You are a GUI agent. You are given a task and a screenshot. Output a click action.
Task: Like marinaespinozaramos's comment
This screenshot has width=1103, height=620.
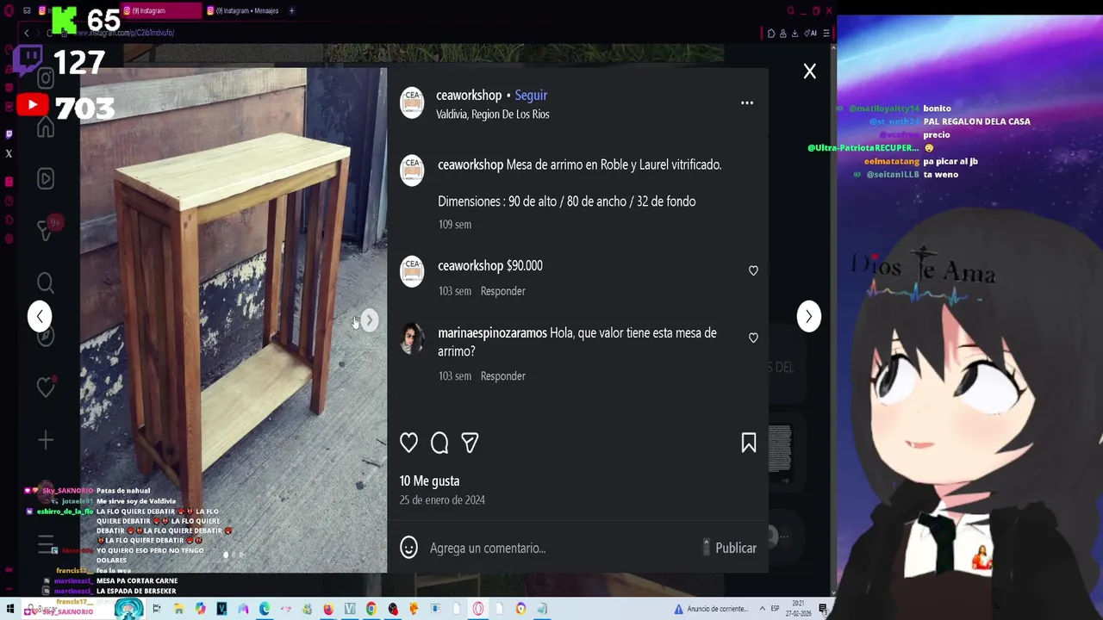[753, 338]
